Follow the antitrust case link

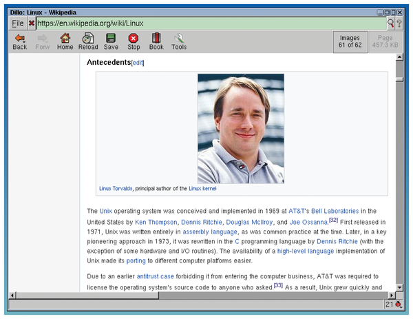tap(156, 276)
